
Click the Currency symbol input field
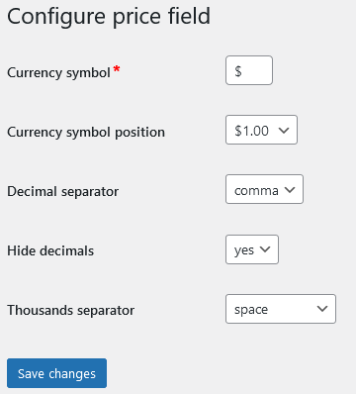click(x=249, y=70)
